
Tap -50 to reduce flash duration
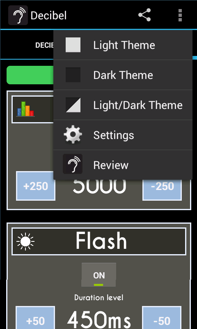click(x=162, y=317)
